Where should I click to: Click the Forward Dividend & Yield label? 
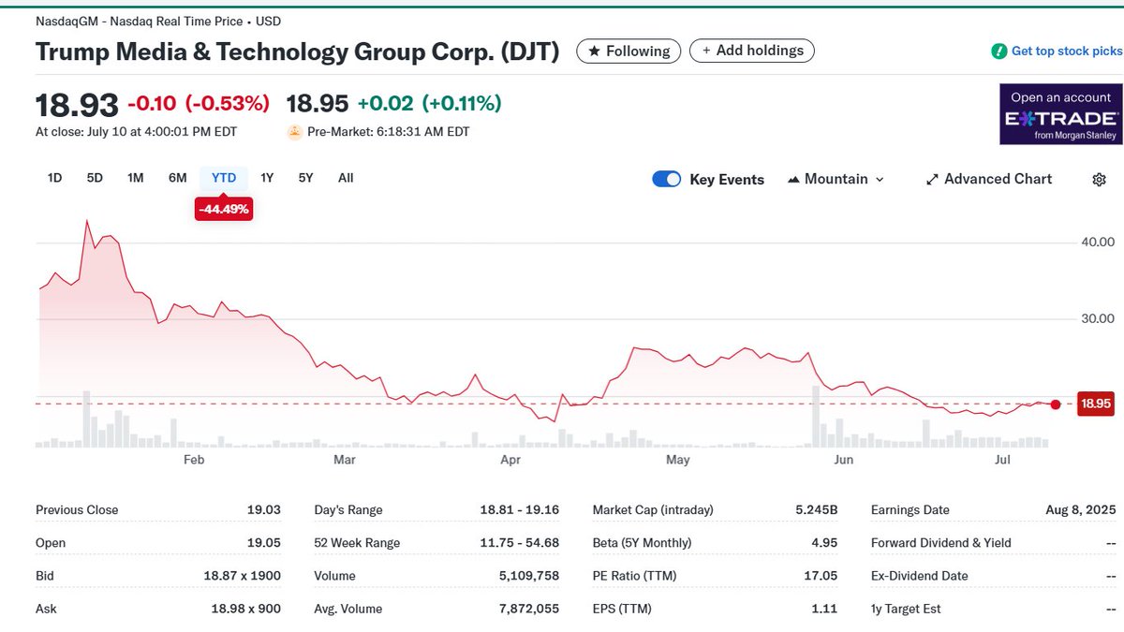(941, 543)
